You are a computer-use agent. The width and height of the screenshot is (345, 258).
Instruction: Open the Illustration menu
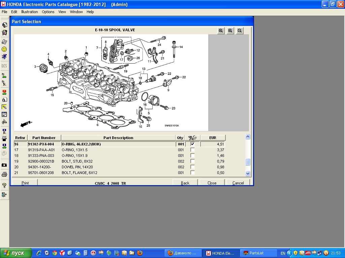coord(30,12)
